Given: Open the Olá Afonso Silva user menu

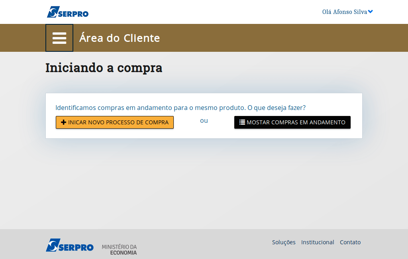Looking at the screenshot, I should click(x=344, y=12).
